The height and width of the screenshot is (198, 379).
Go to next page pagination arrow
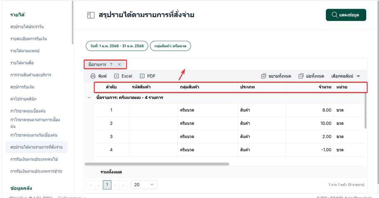click(115, 185)
